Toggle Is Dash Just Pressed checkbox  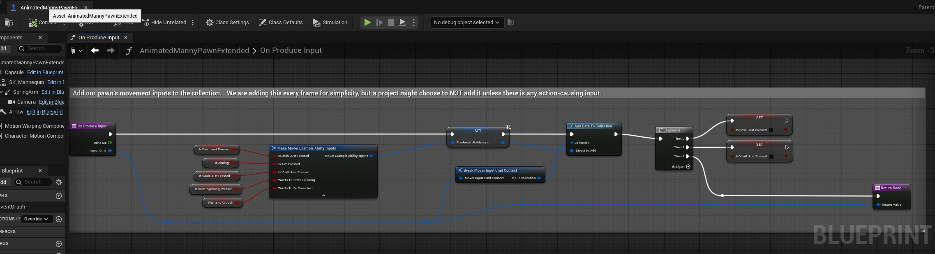[x=771, y=130]
